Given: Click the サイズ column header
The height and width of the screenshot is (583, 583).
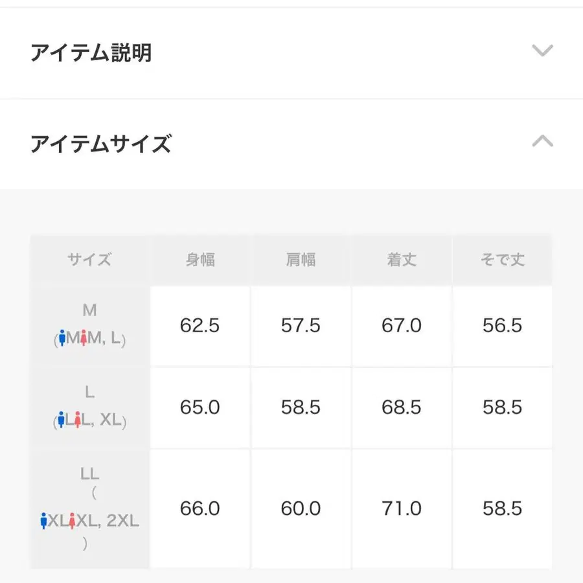Looking at the screenshot, I should pos(89,260).
